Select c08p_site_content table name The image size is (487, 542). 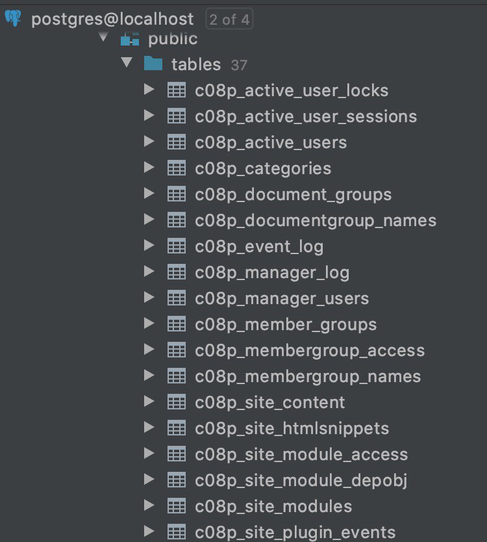click(x=269, y=403)
